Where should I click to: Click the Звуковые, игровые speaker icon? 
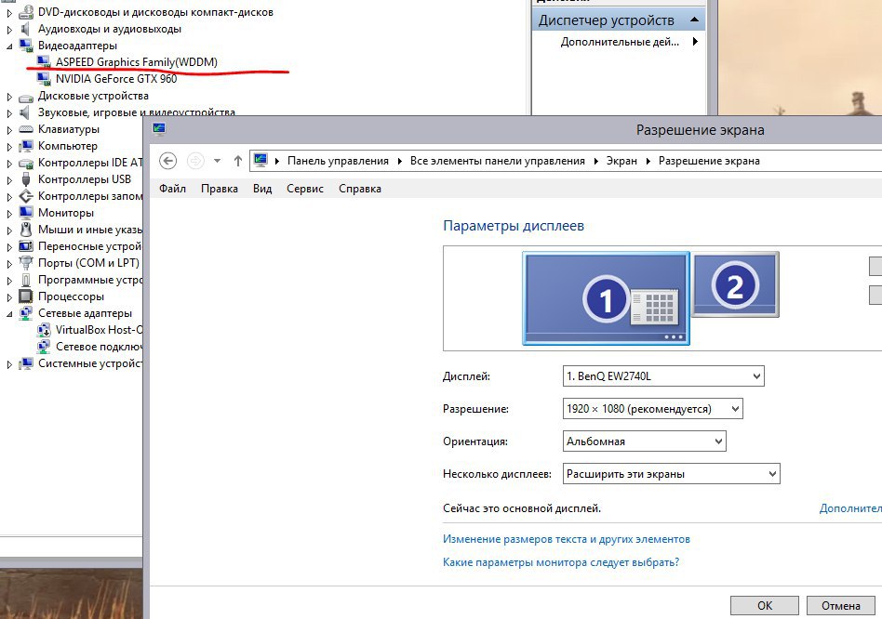25,112
